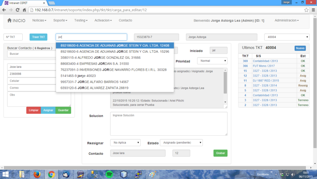Viewport: 317px width, 179px height.
Task: Click the Ingrese Solución text area
Action: click(168, 123)
